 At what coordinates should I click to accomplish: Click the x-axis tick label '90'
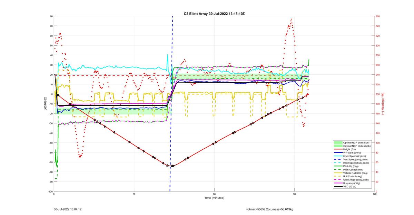294,194
